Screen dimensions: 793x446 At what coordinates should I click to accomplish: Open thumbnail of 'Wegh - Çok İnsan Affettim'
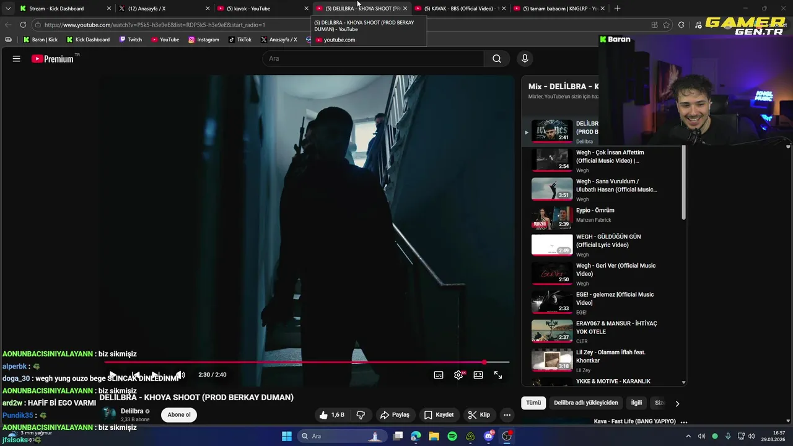pos(552,160)
